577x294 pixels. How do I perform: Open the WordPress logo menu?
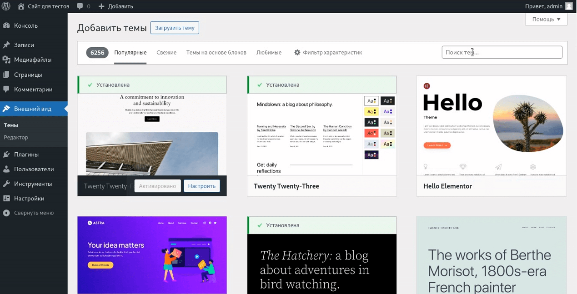click(x=6, y=6)
